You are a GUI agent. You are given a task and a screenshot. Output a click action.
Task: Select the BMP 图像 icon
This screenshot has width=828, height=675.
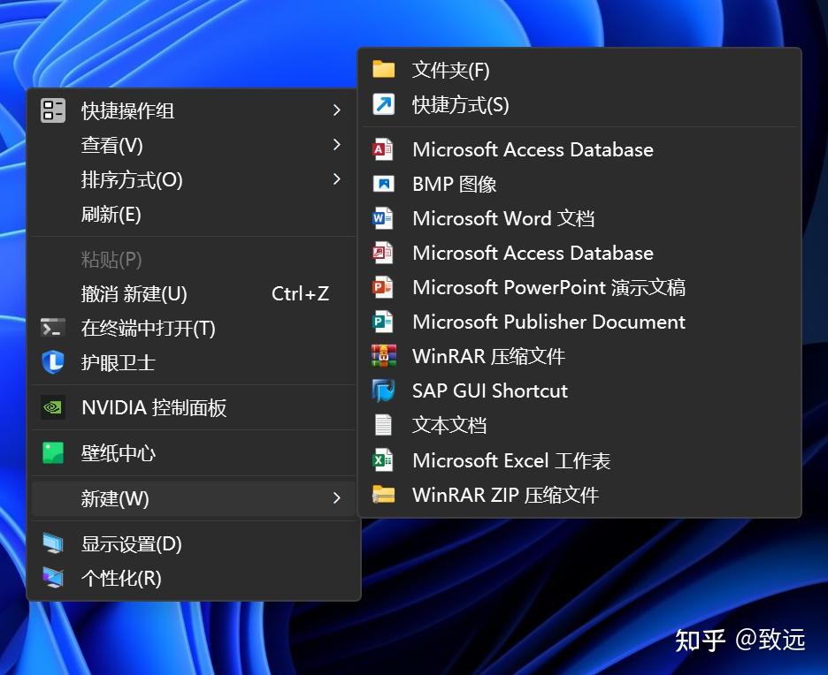(x=383, y=184)
